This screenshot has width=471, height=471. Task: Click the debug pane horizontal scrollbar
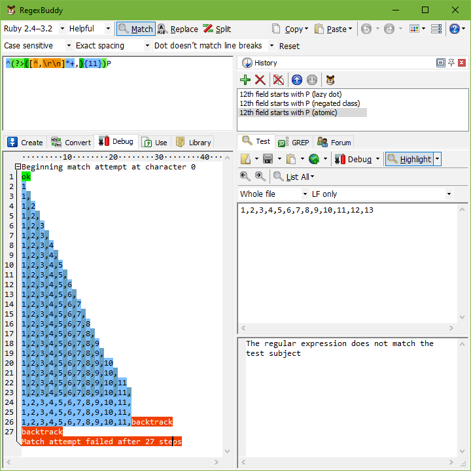[x=112, y=462]
